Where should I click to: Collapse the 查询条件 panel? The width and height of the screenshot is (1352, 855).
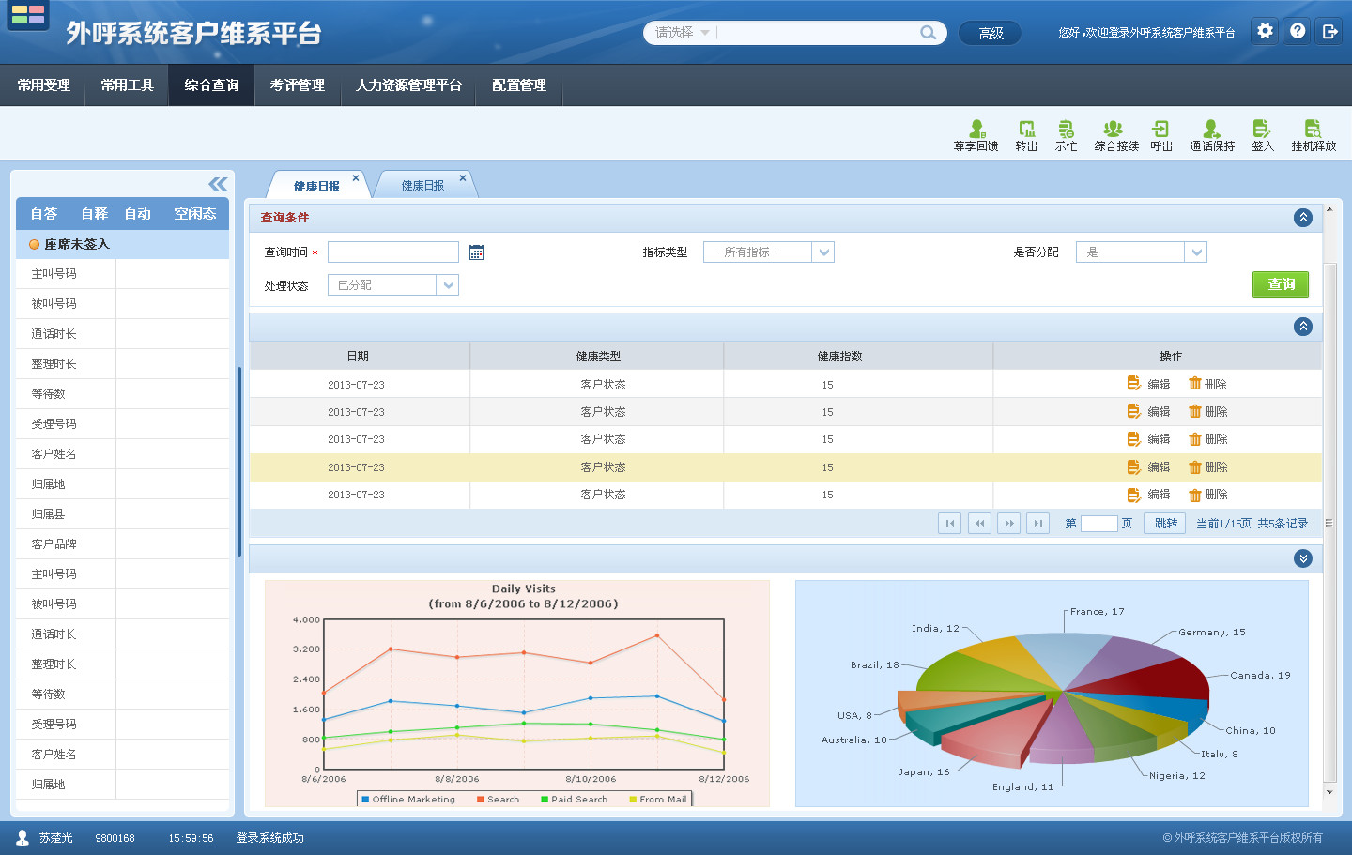point(1303,218)
